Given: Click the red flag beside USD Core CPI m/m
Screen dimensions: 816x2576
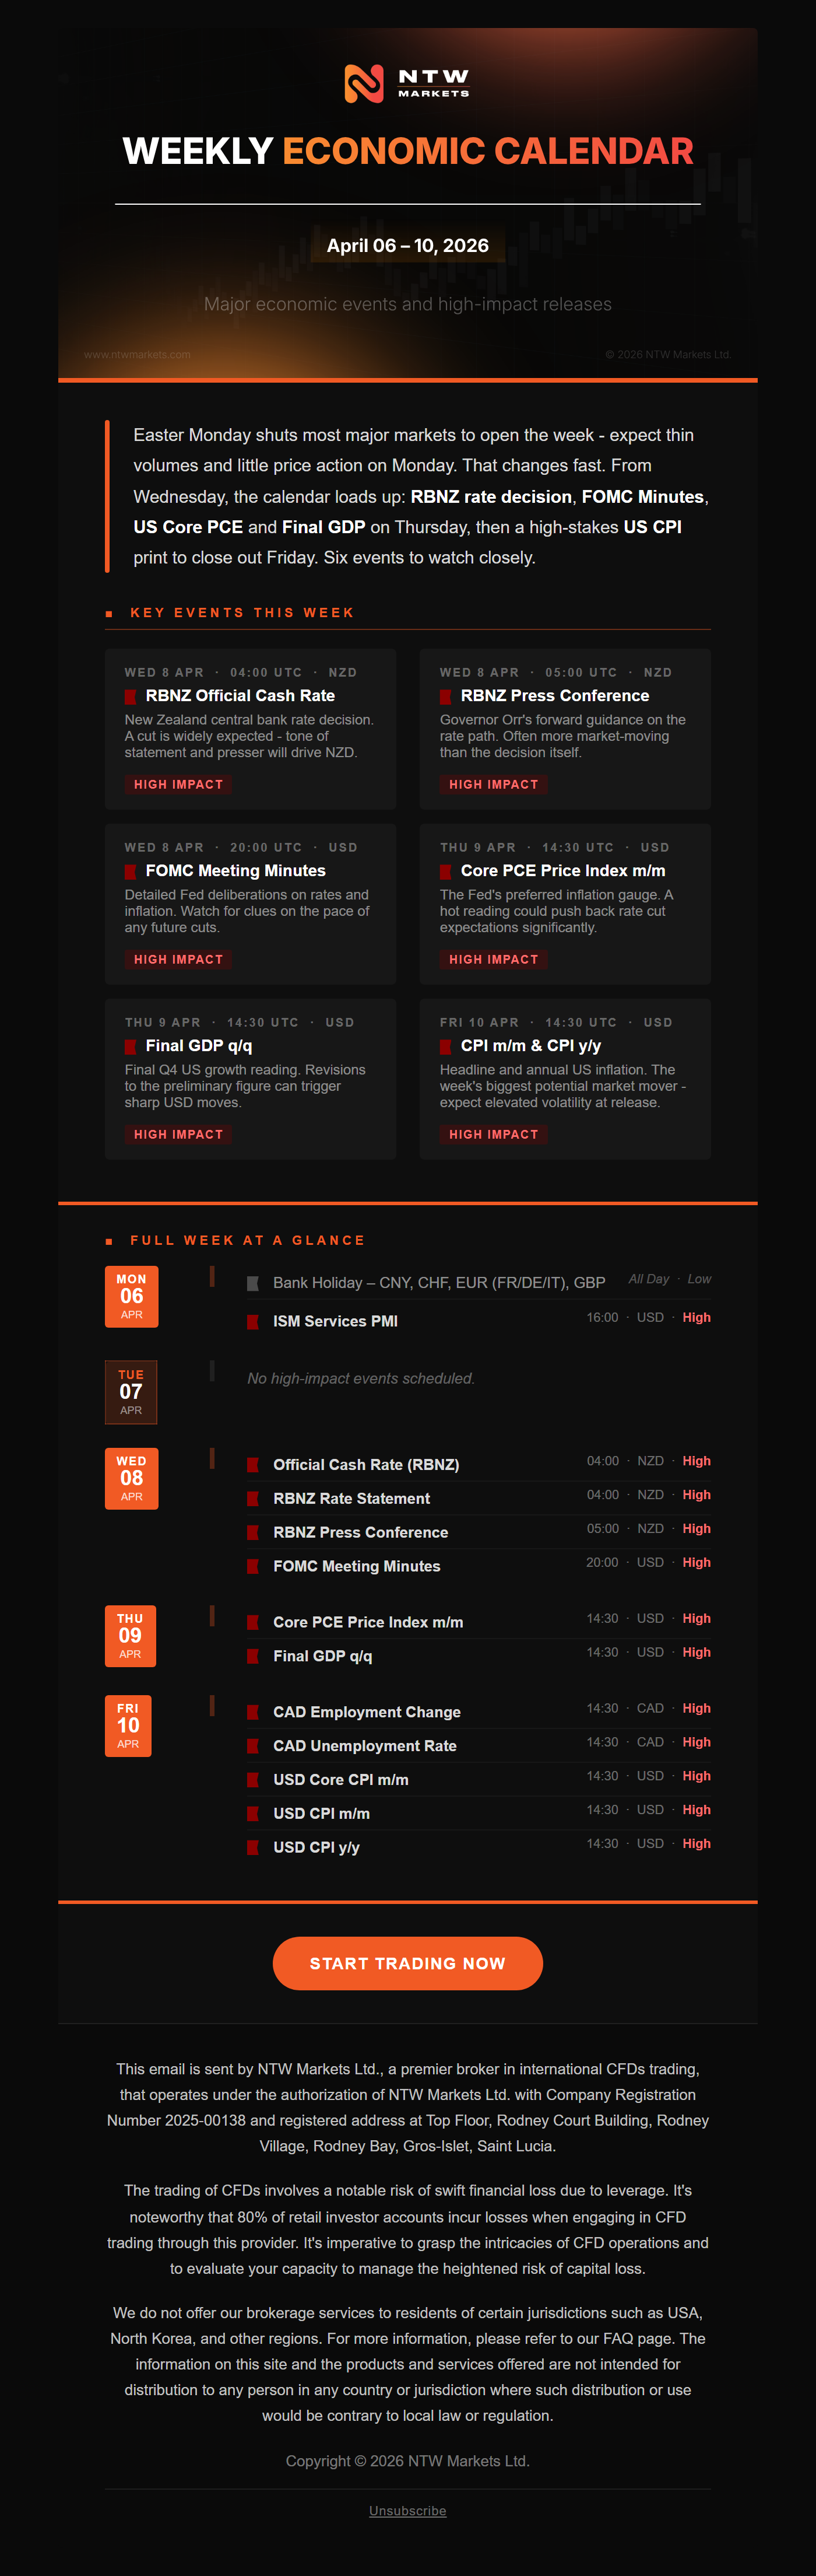Looking at the screenshot, I should (253, 1781).
